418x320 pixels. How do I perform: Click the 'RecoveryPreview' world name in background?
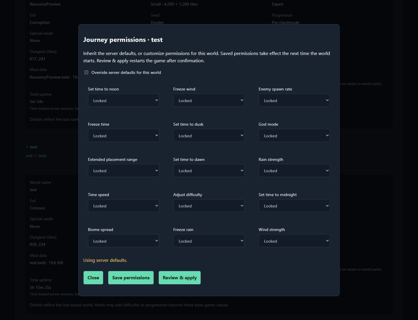[45, 4]
